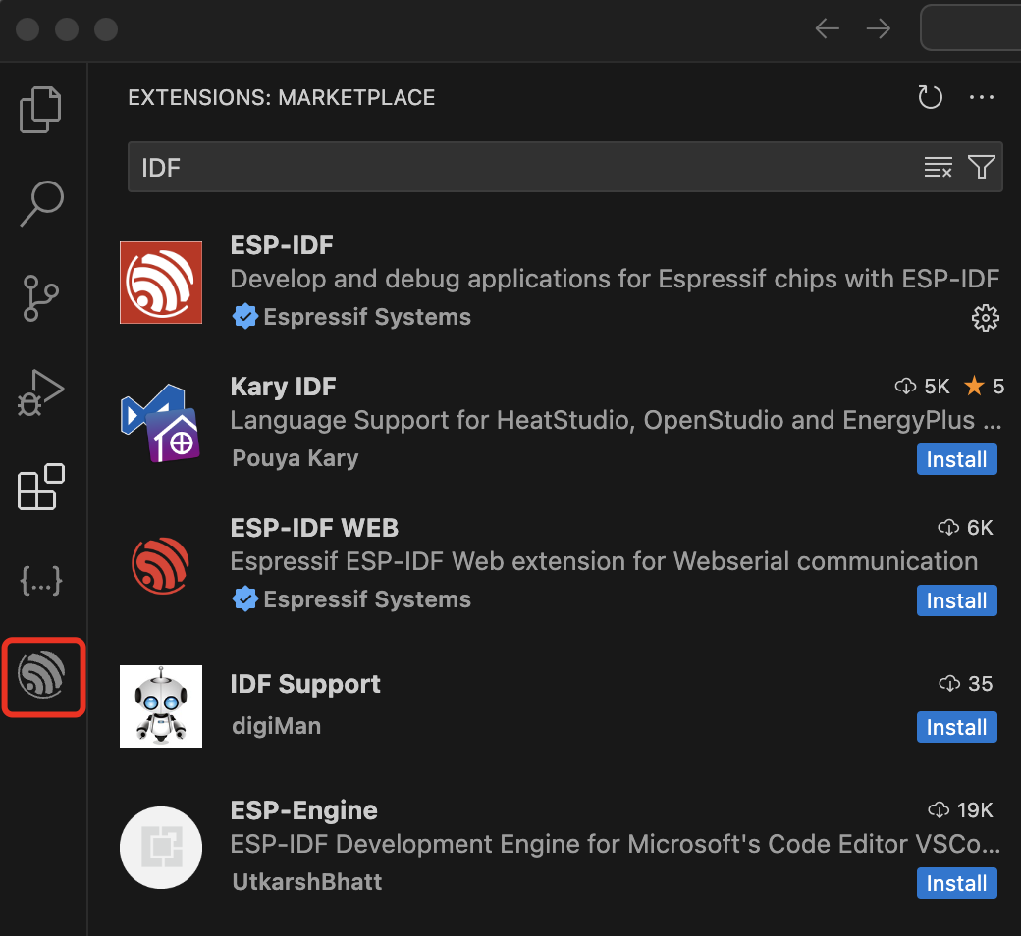Open the curly braces JSON view icon
1021x936 pixels.
pos(41,580)
